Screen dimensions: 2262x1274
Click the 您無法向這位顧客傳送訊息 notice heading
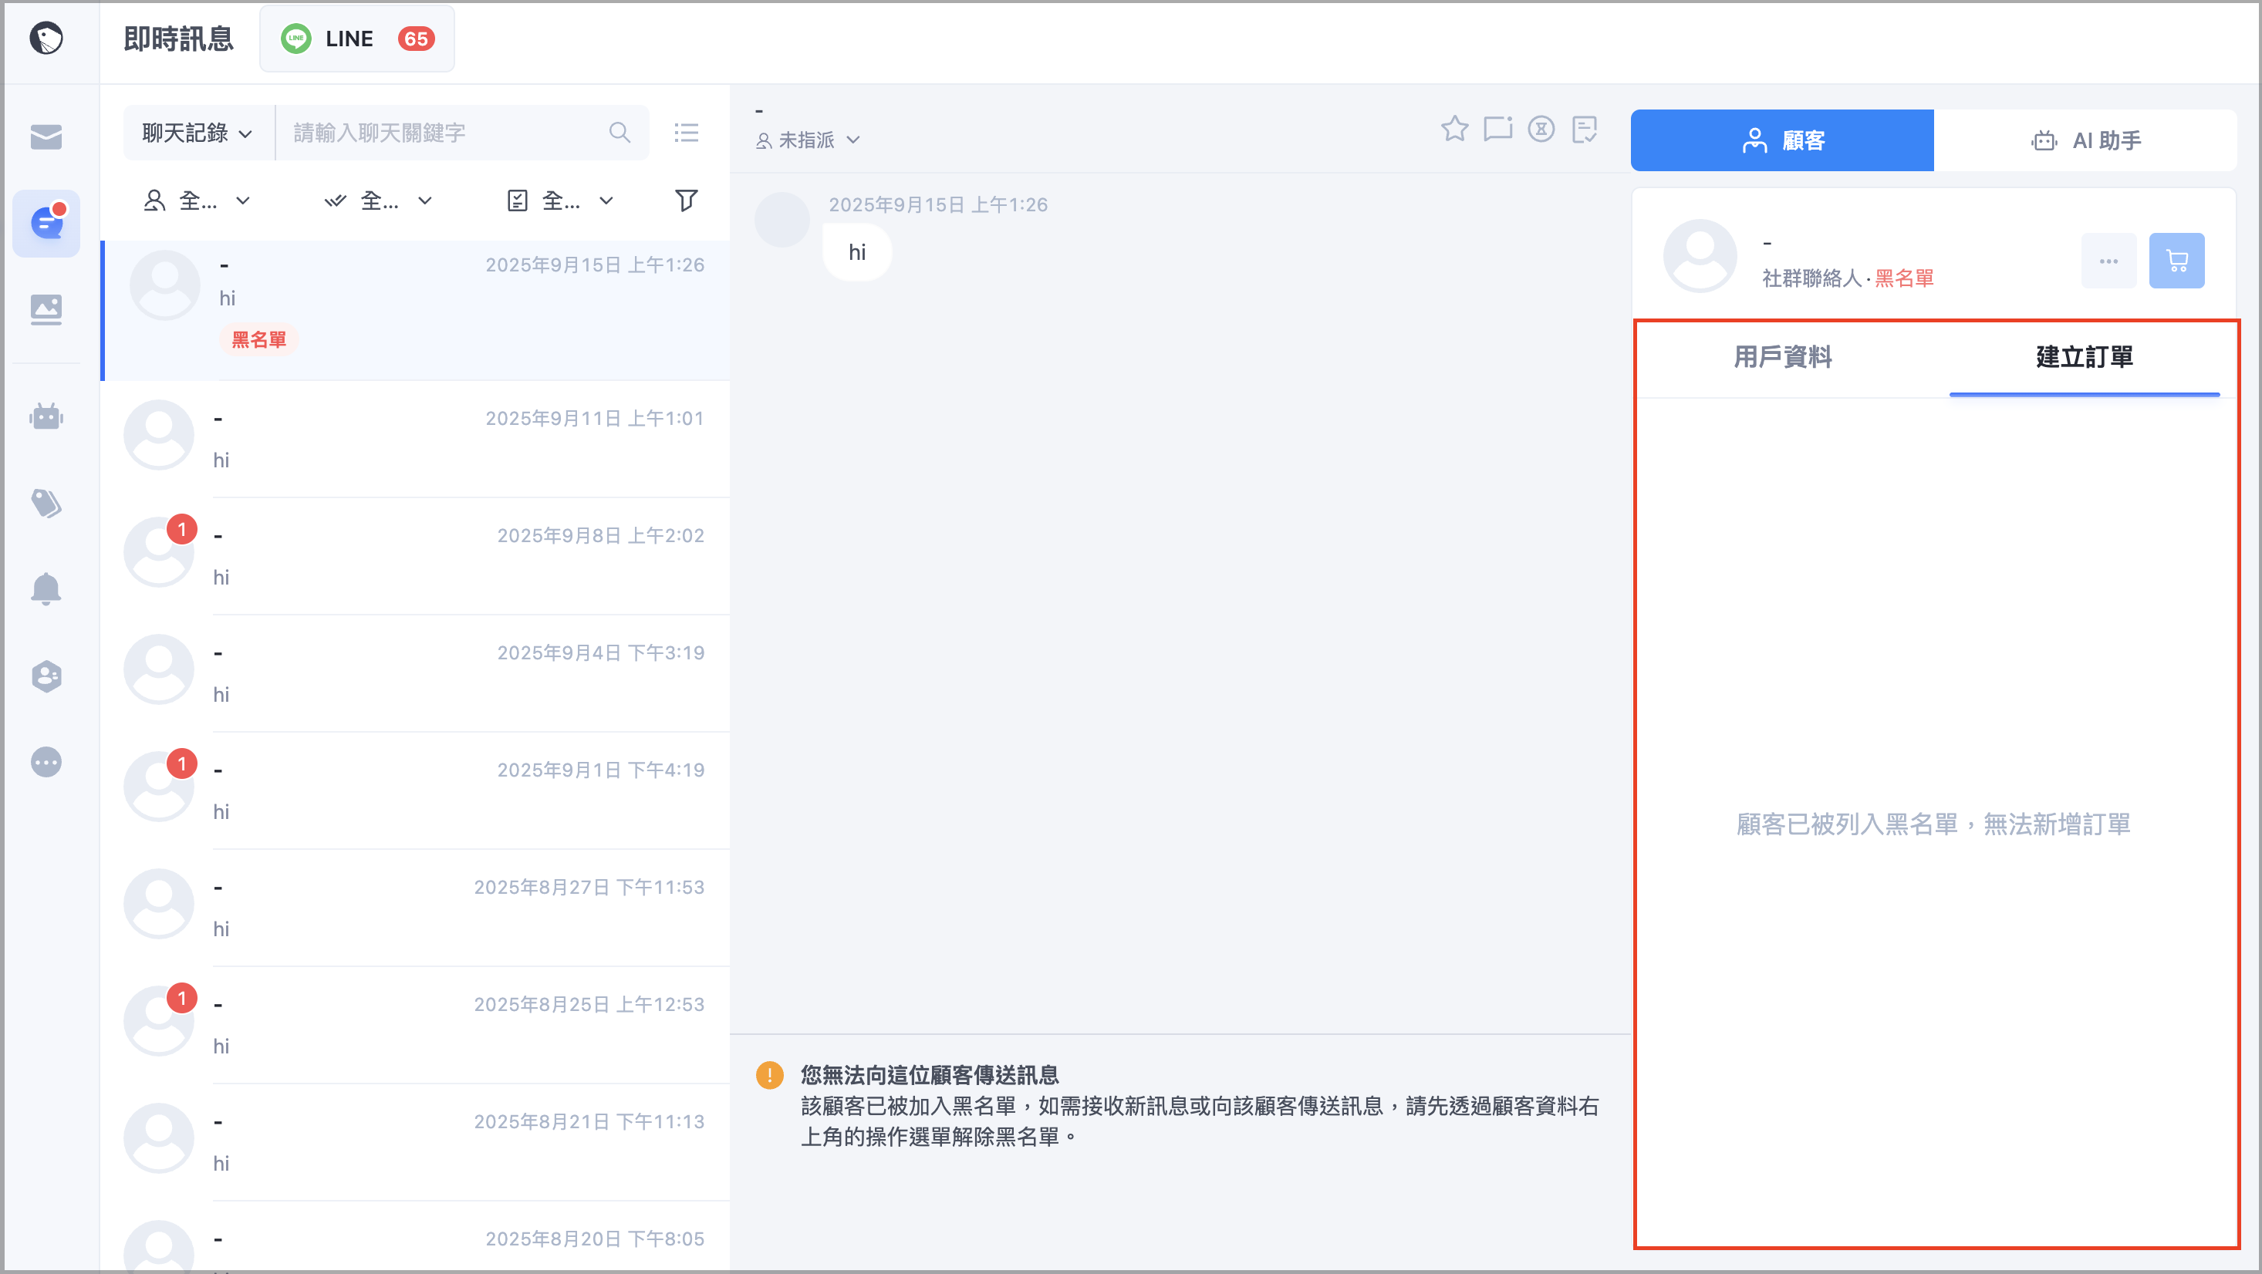[x=929, y=1076]
